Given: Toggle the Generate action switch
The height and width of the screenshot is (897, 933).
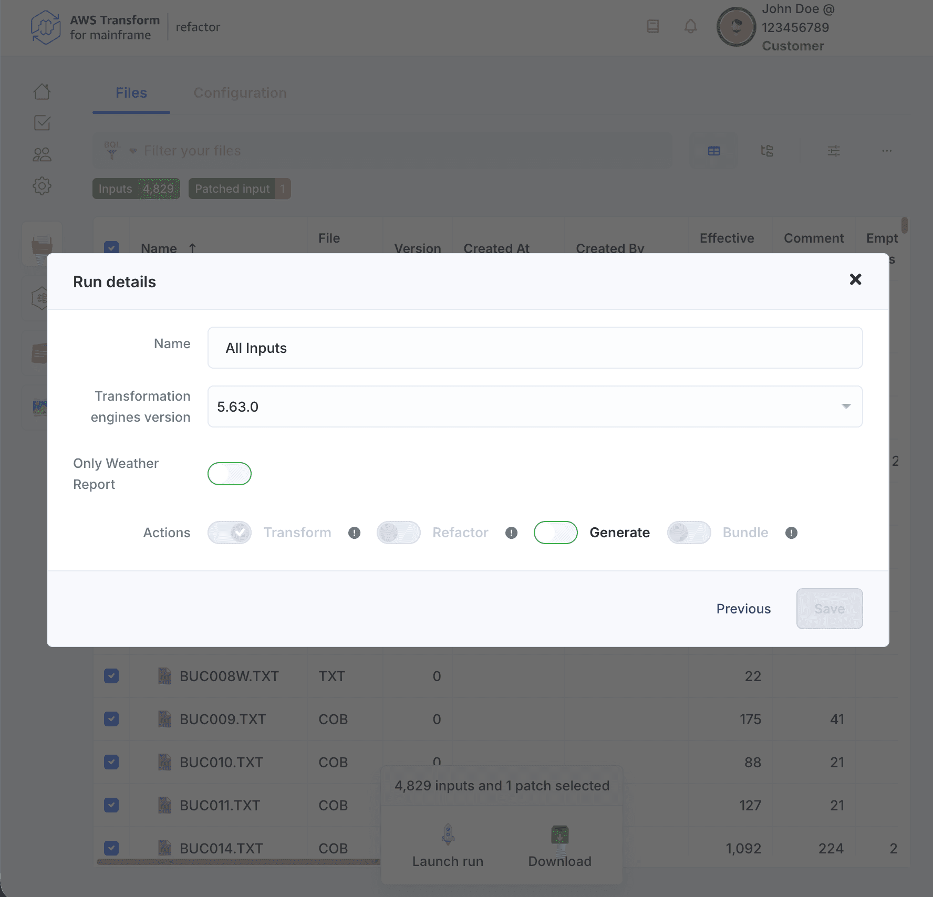Looking at the screenshot, I should click(555, 533).
